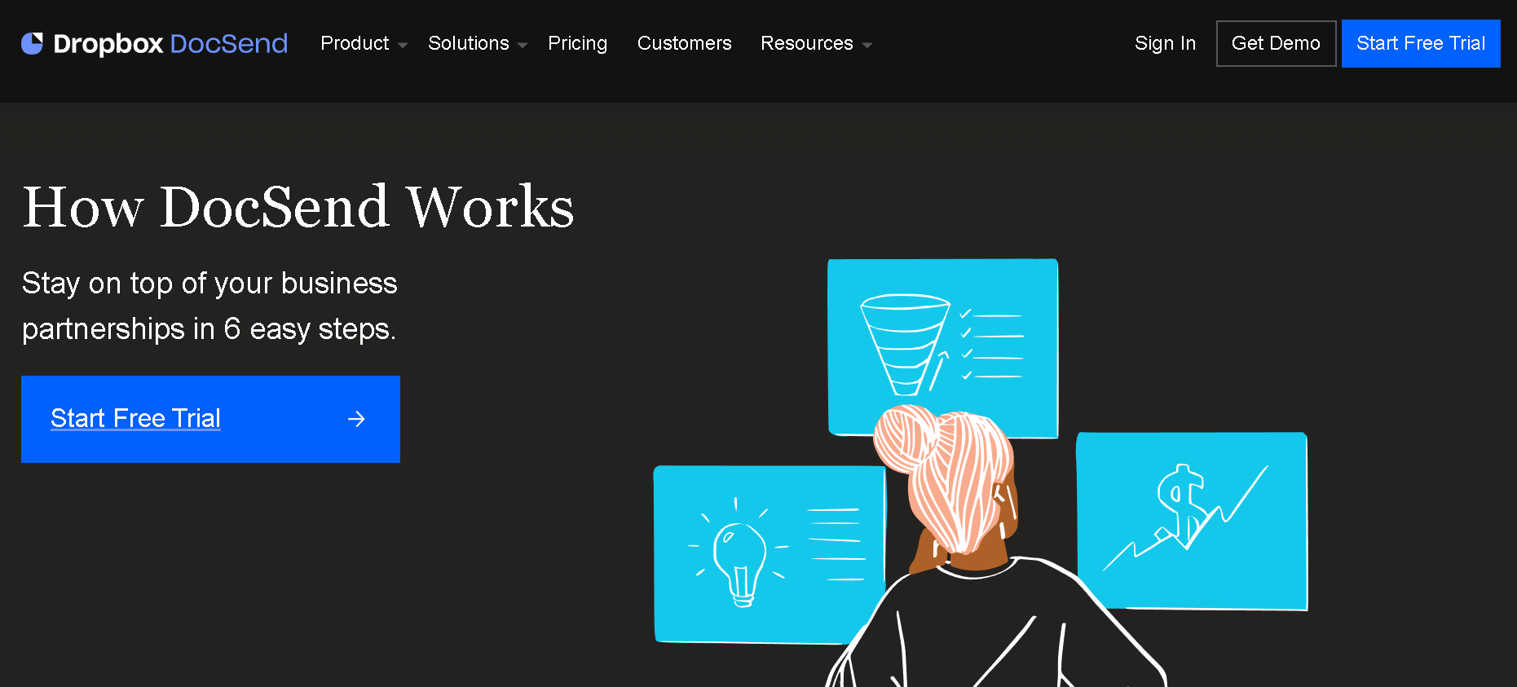Image resolution: width=1517 pixels, height=687 pixels.
Task: Expand the Product dropdown arrow
Action: click(403, 46)
